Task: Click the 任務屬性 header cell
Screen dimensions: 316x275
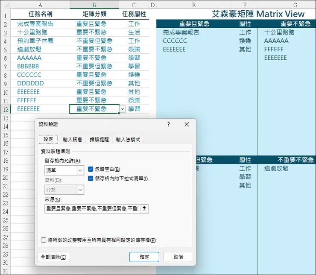Action: [x=134, y=14]
